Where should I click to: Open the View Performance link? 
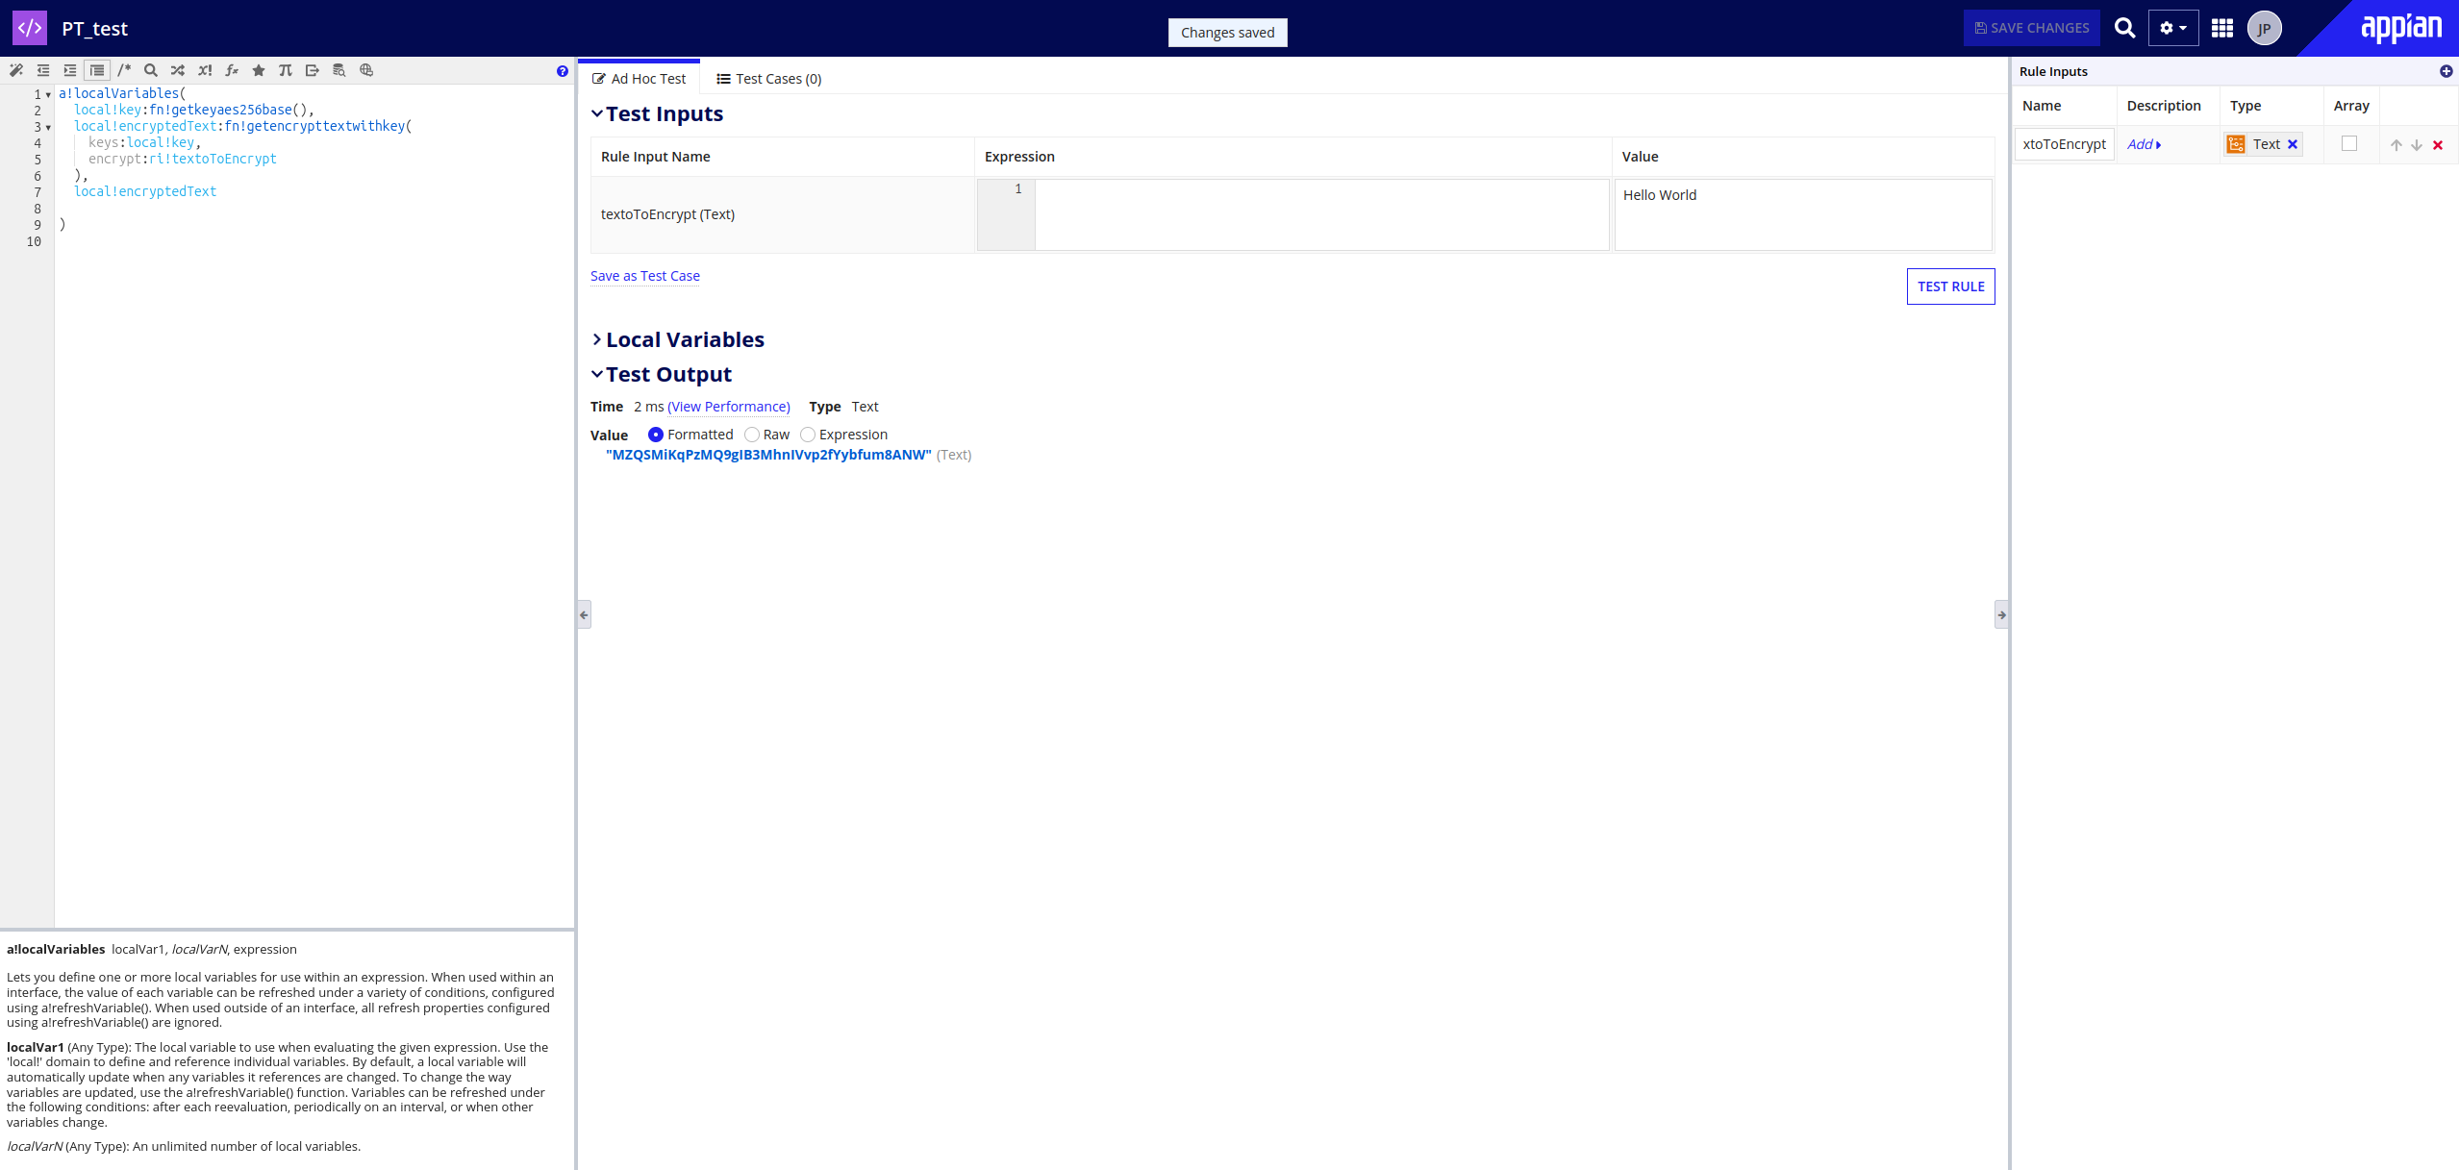coord(729,407)
